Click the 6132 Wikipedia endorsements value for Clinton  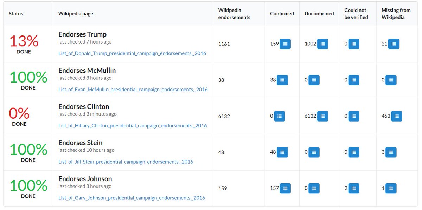(224, 116)
